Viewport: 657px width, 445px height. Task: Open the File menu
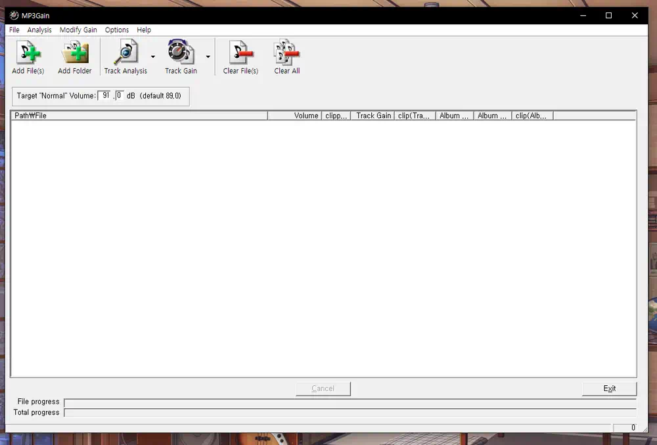pos(14,30)
